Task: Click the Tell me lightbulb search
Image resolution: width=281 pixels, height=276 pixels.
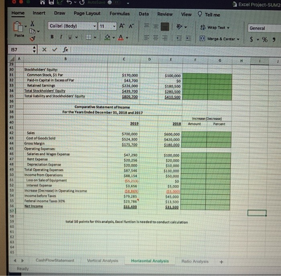Action: pyautogui.click(x=209, y=14)
